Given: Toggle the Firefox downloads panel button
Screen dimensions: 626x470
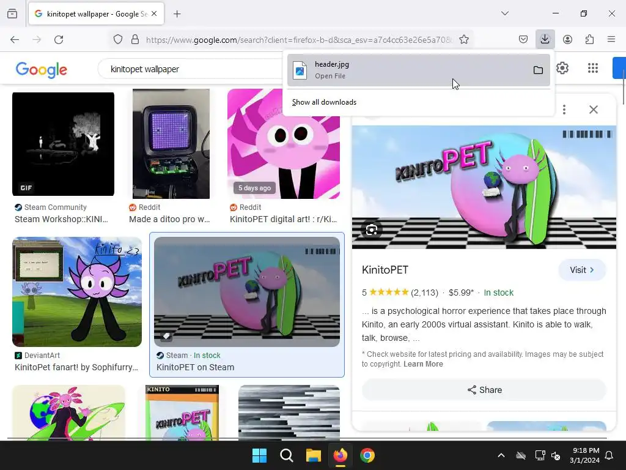Looking at the screenshot, I should 545,39.
